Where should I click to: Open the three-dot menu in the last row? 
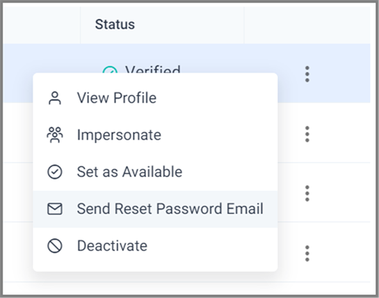tap(307, 254)
